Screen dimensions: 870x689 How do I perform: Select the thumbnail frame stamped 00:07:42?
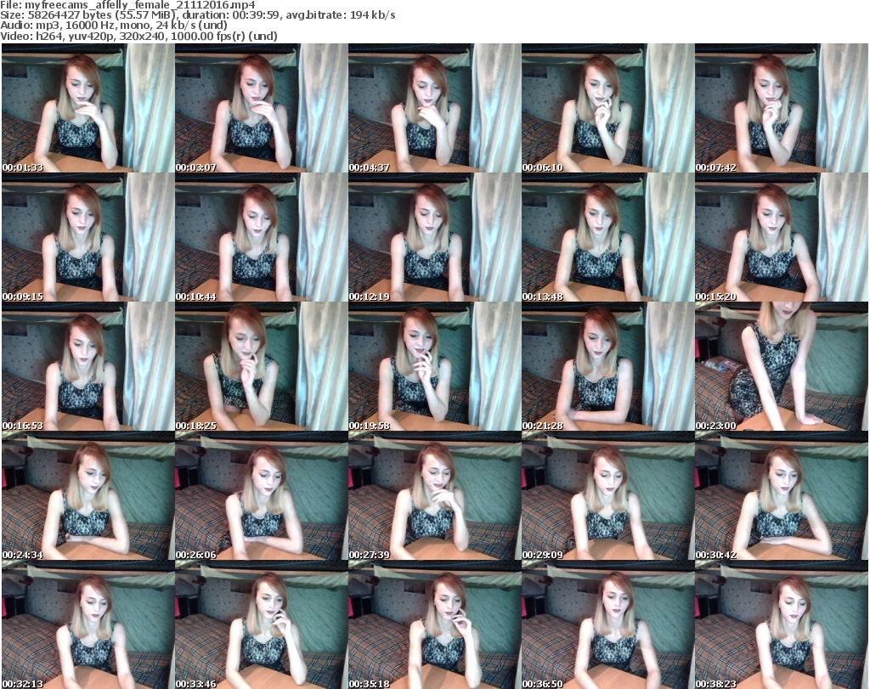(782, 108)
